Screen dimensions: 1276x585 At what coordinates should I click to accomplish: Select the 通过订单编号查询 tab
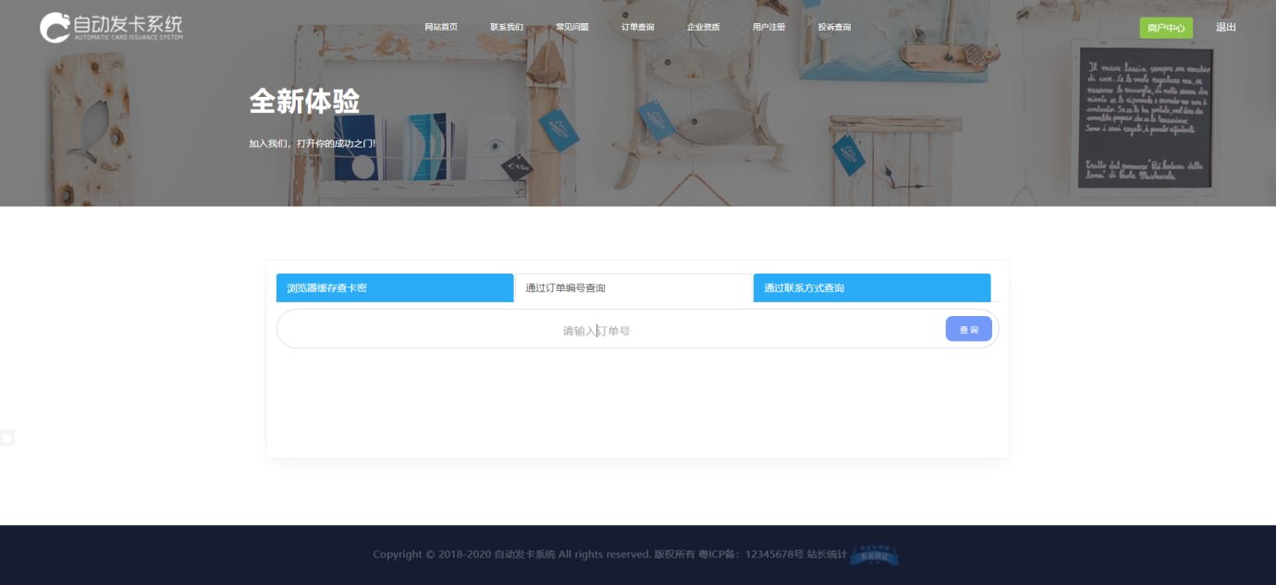[x=633, y=288]
